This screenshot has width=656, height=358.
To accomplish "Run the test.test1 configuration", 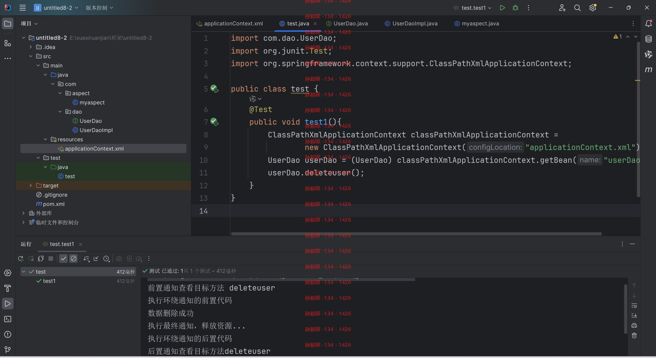I will click(x=502, y=8).
